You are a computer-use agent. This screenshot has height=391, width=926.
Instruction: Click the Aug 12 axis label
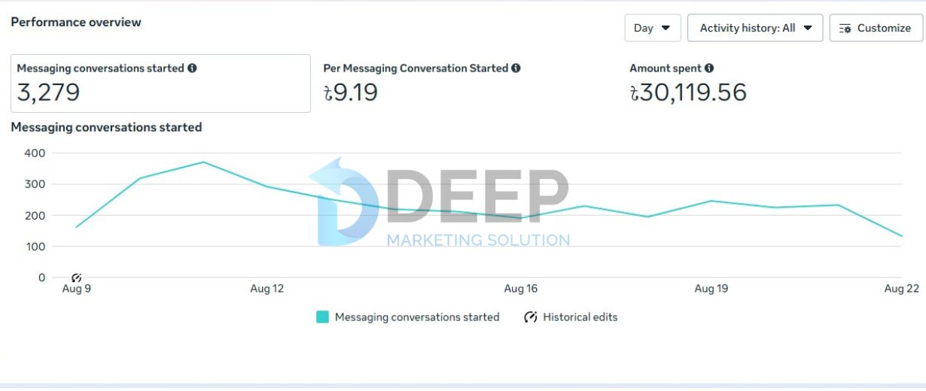pos(267,289)
